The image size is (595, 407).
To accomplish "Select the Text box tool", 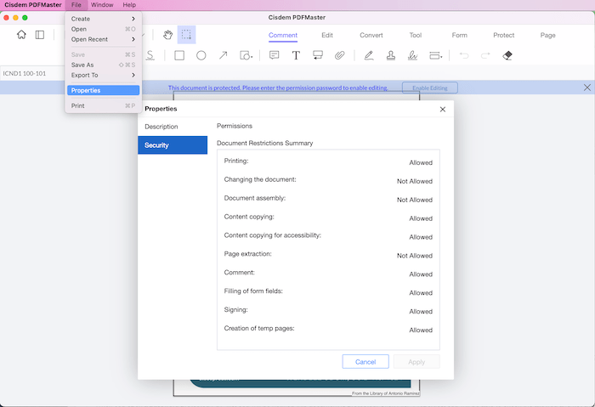I will tap(296, 55).
